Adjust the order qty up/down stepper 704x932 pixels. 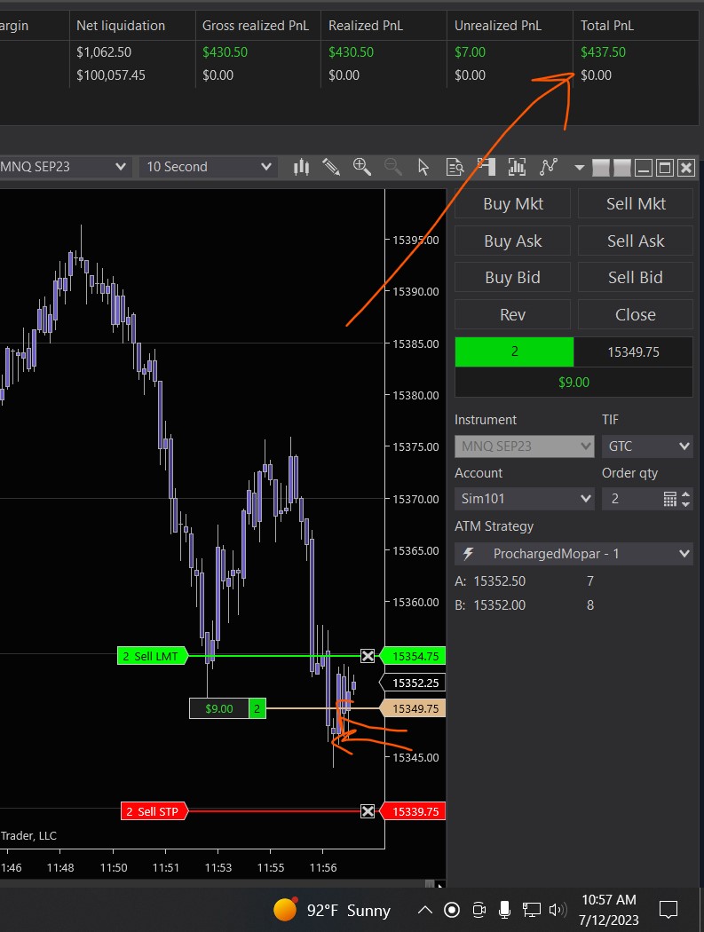coord(686,499)
